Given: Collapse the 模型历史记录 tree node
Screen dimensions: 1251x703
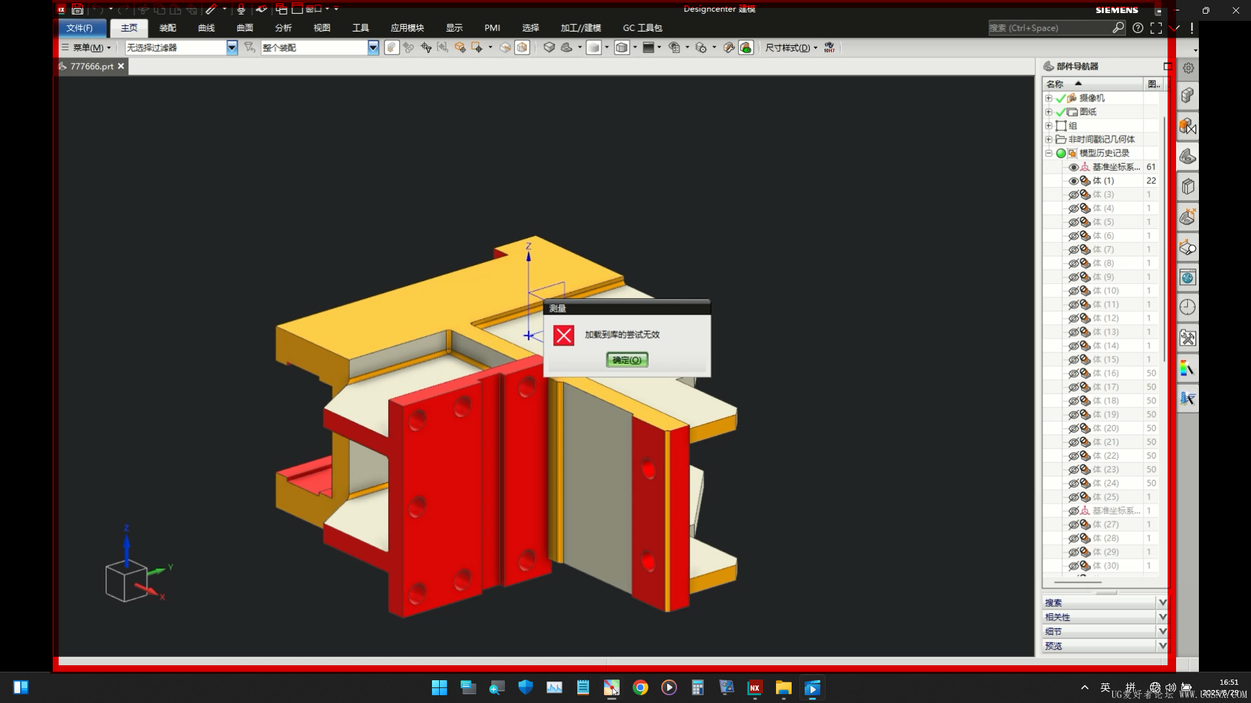Looking at the screenshot, I should coord(1048,154).
